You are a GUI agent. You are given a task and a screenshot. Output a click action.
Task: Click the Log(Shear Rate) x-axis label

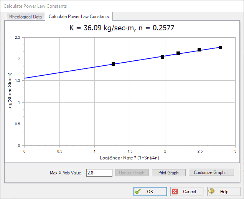130,158
